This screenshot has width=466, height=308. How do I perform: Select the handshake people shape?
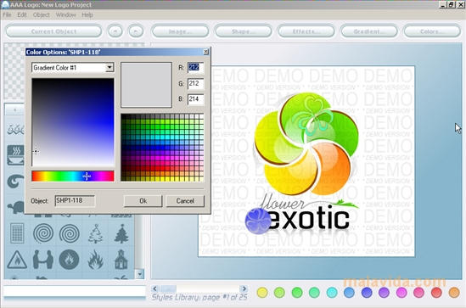[x=43, y=260]
